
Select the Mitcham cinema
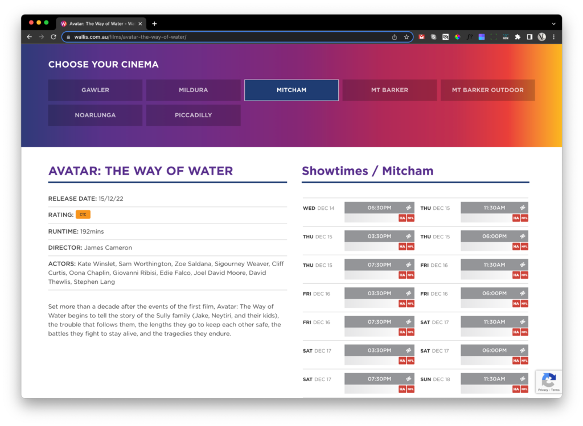click(291, 90)
